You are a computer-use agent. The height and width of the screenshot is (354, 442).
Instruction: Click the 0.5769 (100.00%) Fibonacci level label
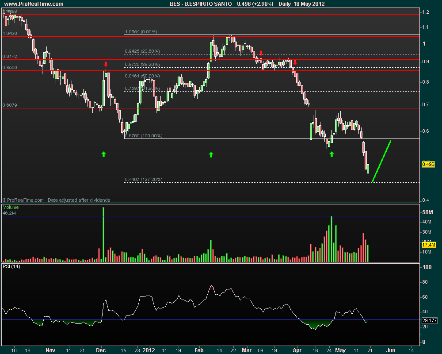point(144,136)
